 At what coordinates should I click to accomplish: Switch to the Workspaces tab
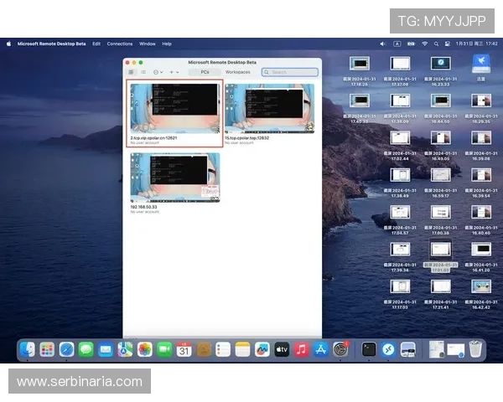[237, 72]
